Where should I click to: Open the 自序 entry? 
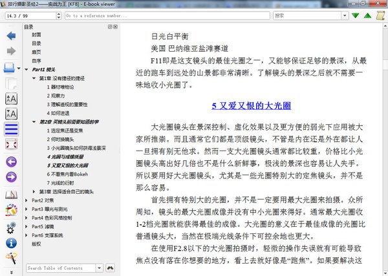[x=36, y=61]
